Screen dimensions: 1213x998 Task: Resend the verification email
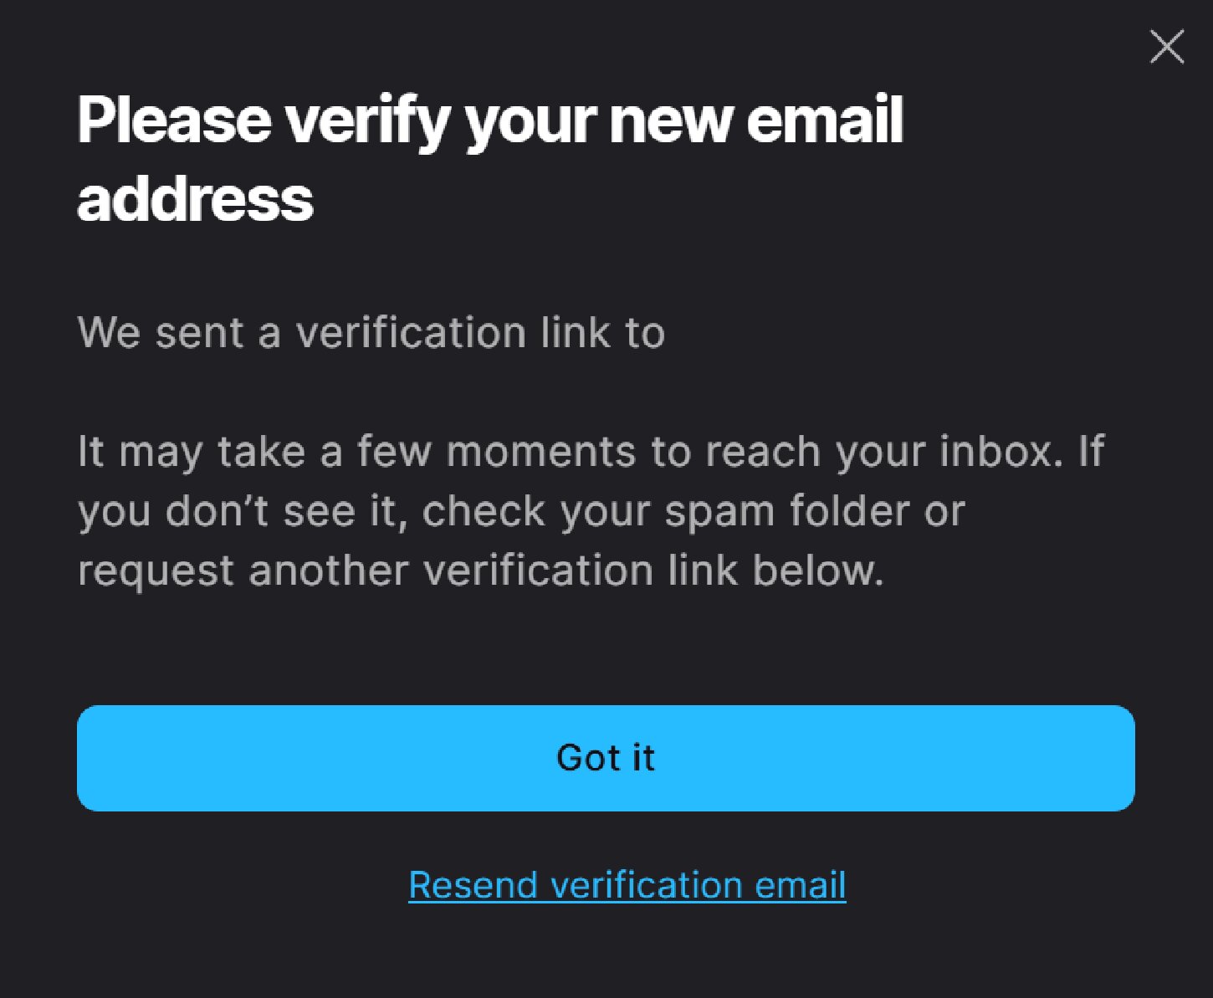(627, 885)
